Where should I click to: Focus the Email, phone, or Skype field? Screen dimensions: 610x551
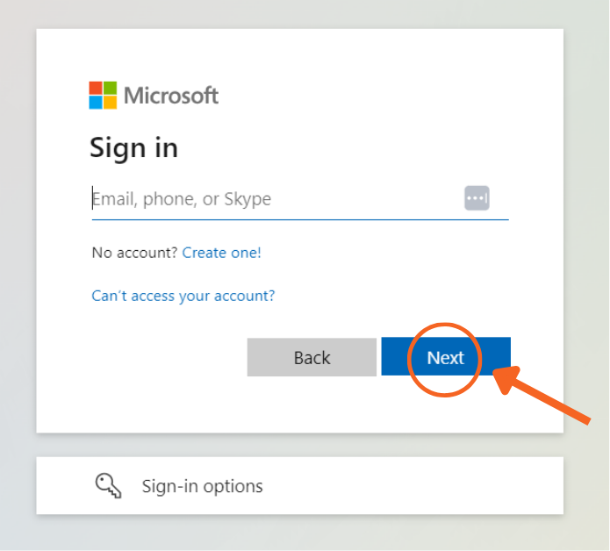[272, 199]
